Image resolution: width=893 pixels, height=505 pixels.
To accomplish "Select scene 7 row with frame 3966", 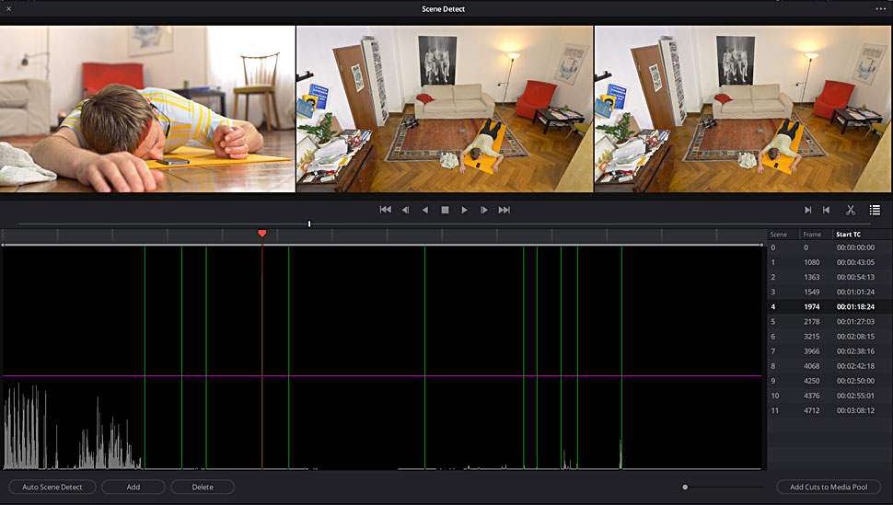I will click(x=829, y=351).
